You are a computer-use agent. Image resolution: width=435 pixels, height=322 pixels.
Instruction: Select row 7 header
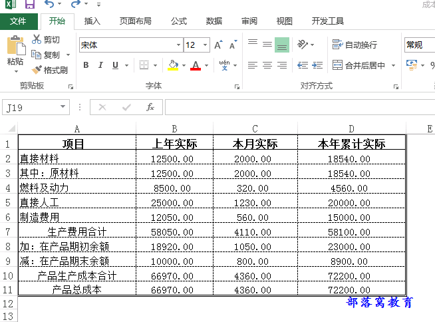[9, 232]
